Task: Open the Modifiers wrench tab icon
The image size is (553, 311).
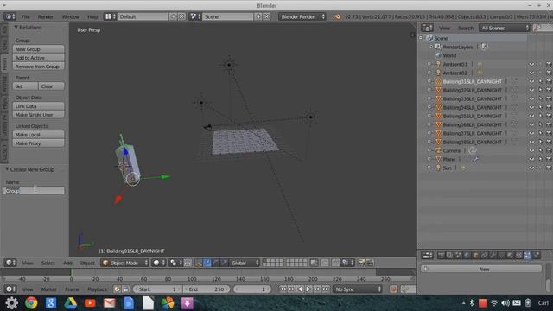Action: [493, 256]
